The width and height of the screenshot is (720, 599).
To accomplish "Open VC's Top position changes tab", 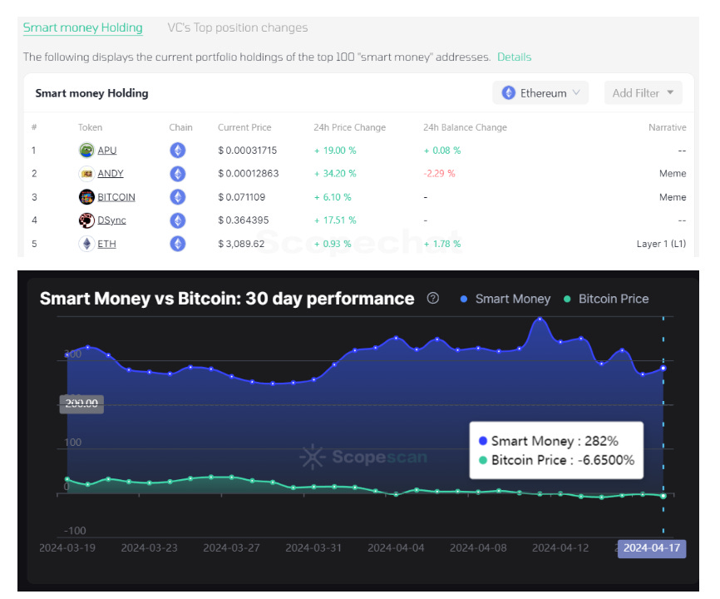I will pyautogui.click(x=238, y=27).
